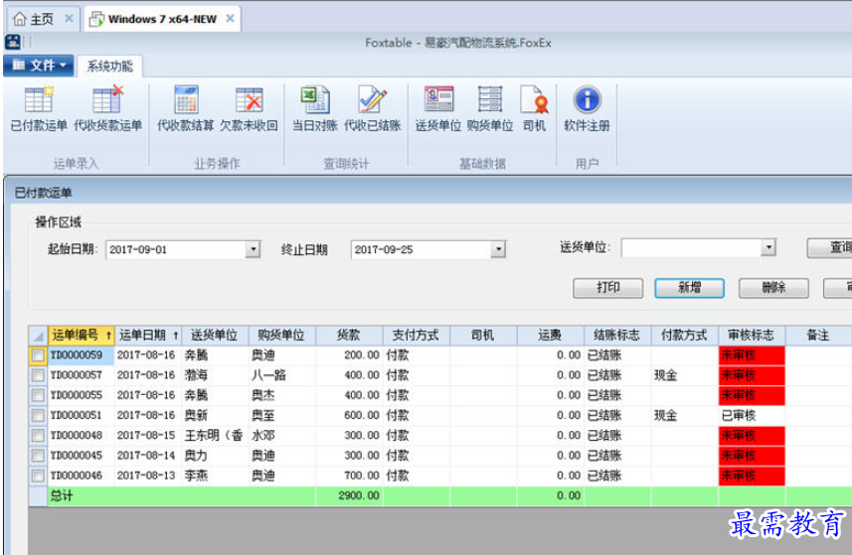The height and width of the screenshot is (555, 852).
Task: Click the 新增 button
Action: coord(689,287)
